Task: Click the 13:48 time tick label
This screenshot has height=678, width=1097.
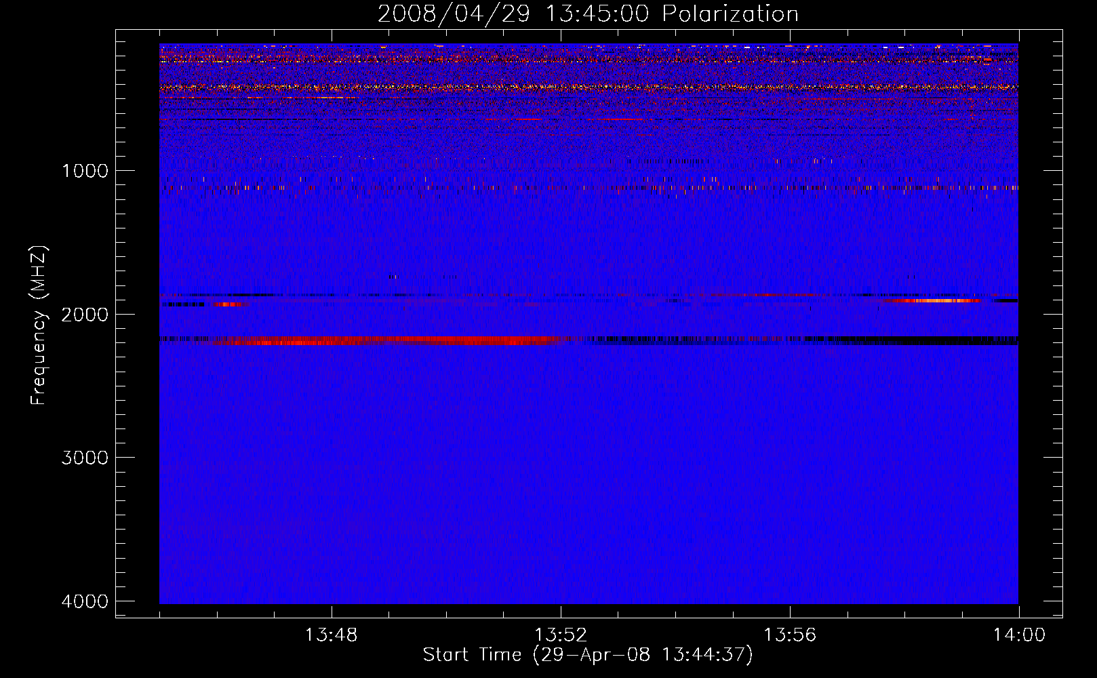Action: coord(331,635)
